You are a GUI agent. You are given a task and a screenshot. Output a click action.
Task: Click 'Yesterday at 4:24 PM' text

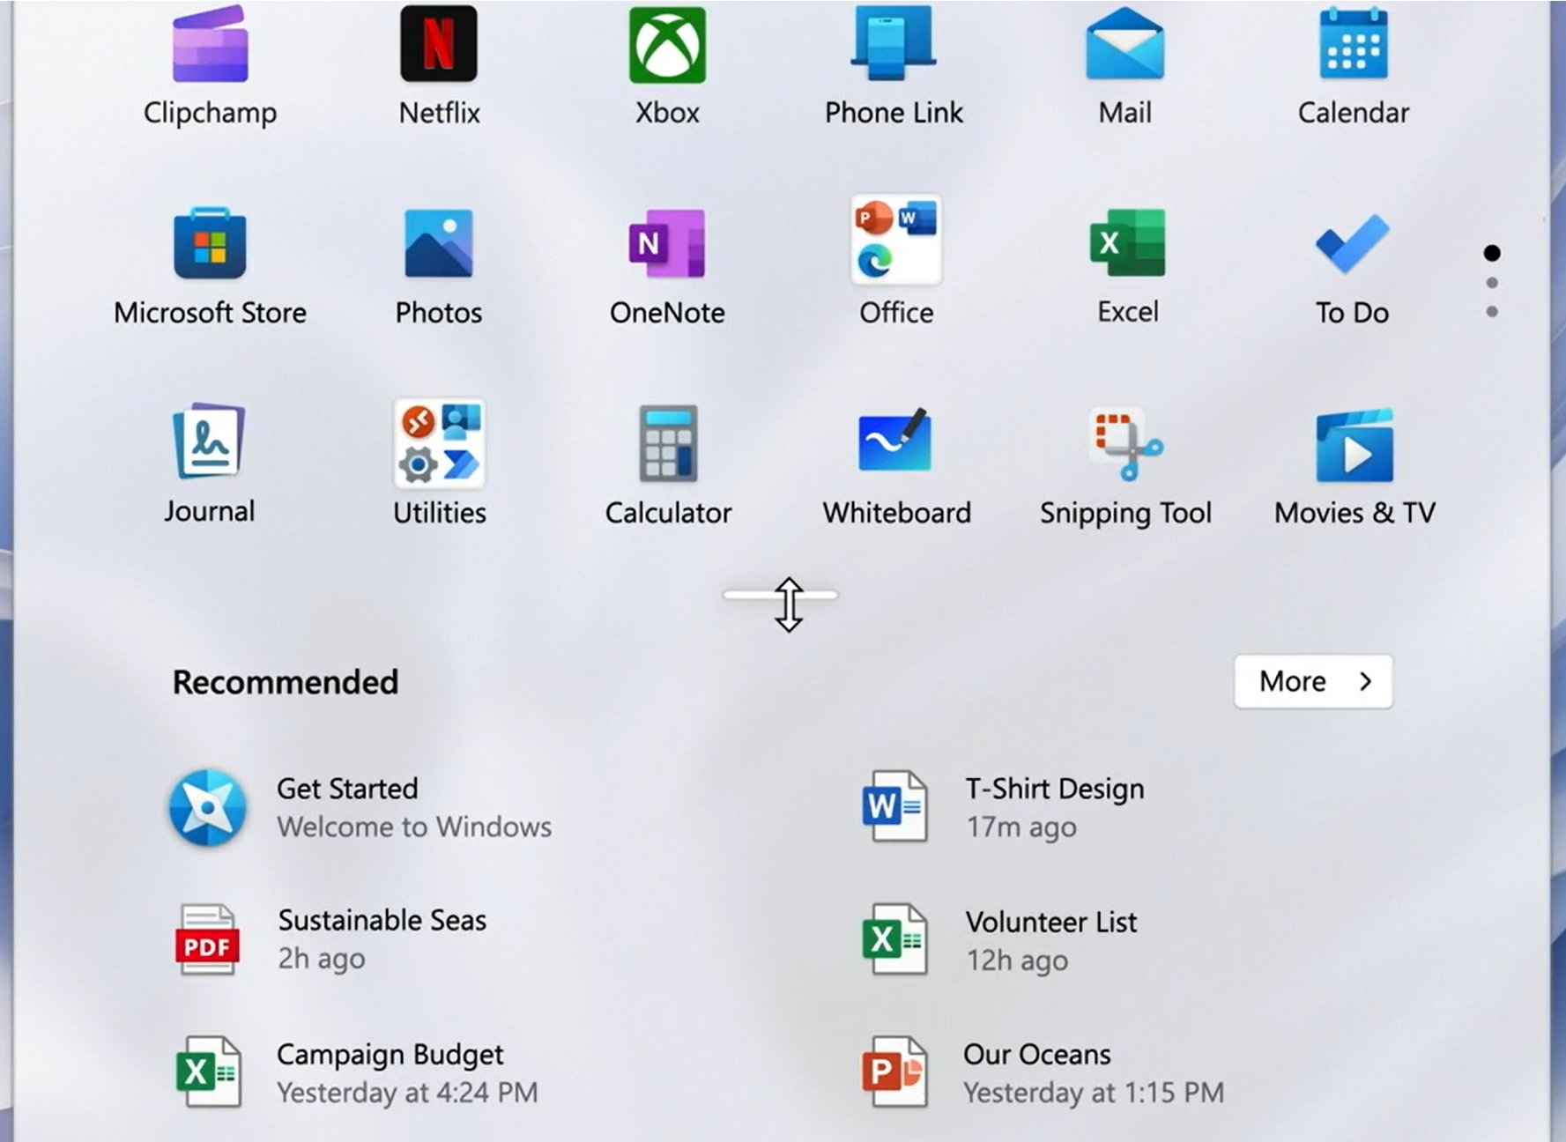tap(407, 1093)
